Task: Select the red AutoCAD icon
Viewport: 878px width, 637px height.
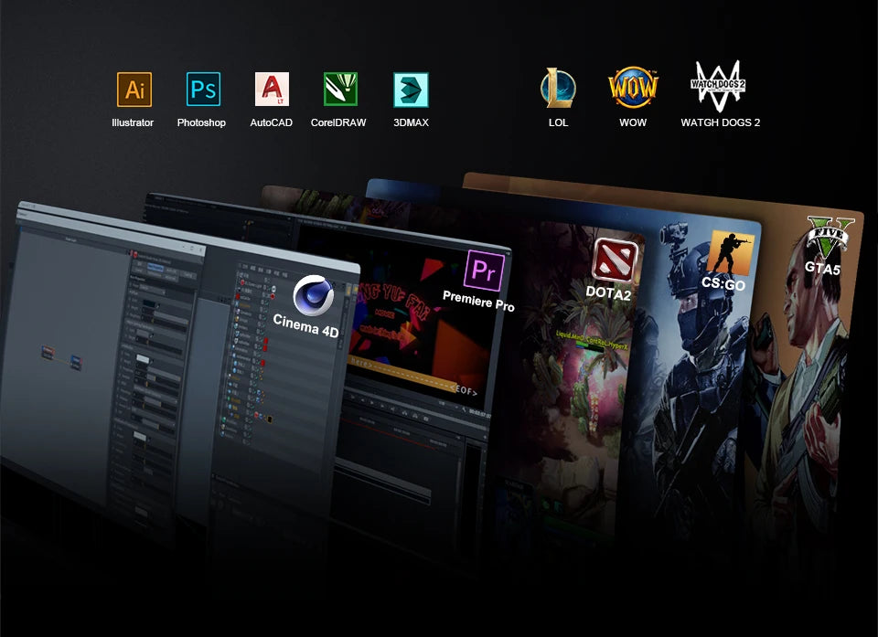Action: pyautogui.click(x=272, y=90)
